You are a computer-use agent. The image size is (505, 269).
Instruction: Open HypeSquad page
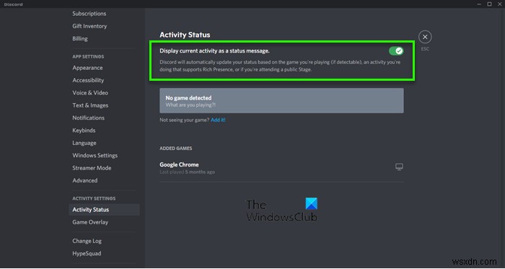(87, 254)
